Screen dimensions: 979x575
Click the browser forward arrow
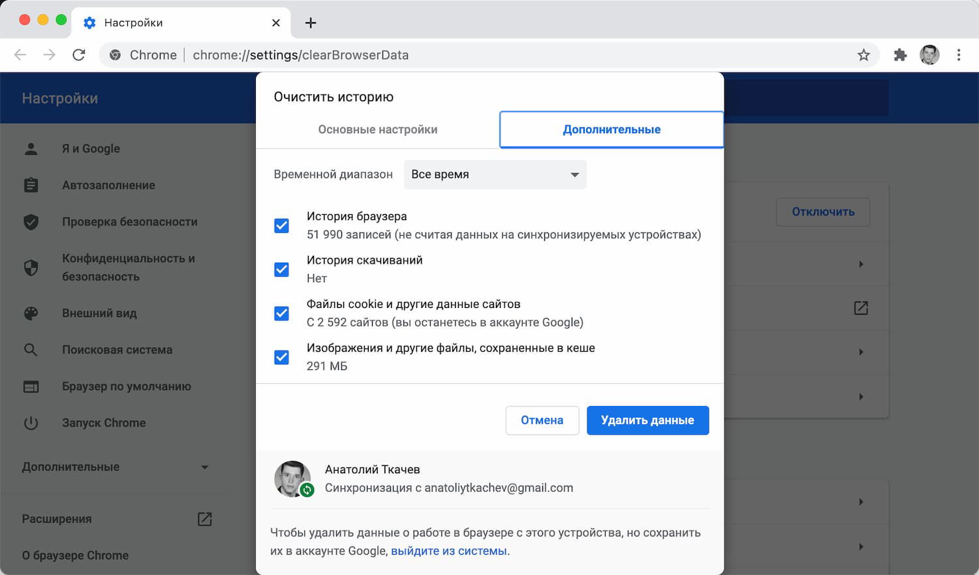(x=50, y=55)
